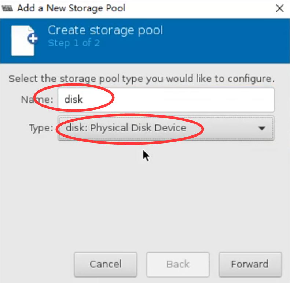Open the Type combo box

coord(166,128)
